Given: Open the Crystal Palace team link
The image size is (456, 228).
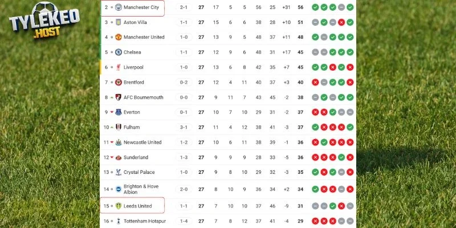Looking at the screenshot, I should click(x=140, y=172).
